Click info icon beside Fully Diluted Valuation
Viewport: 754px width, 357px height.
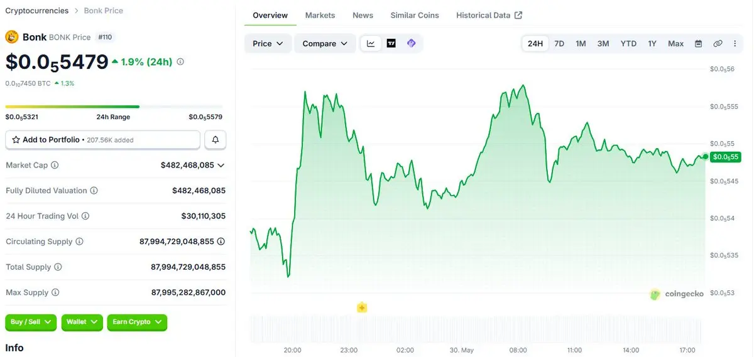click(x=94, y=191)
